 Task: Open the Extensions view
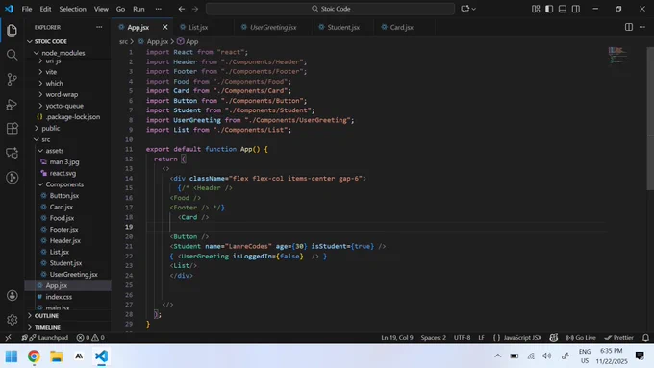pyautogui.click(x=12, y=129)
